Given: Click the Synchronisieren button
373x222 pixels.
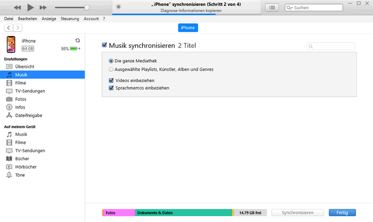Looking at the screenshot, I should 297,213.
